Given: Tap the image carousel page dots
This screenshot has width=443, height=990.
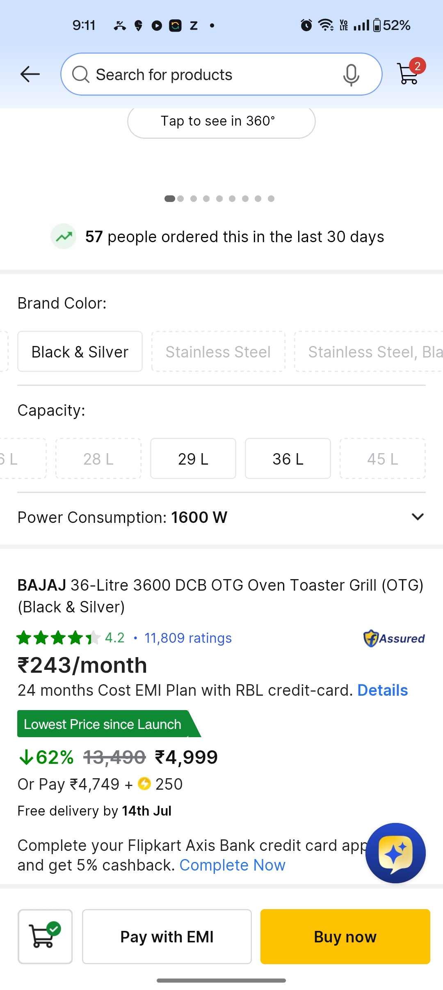Looking at the screenshot, I should pyautogui.click(x=219, y=199).
